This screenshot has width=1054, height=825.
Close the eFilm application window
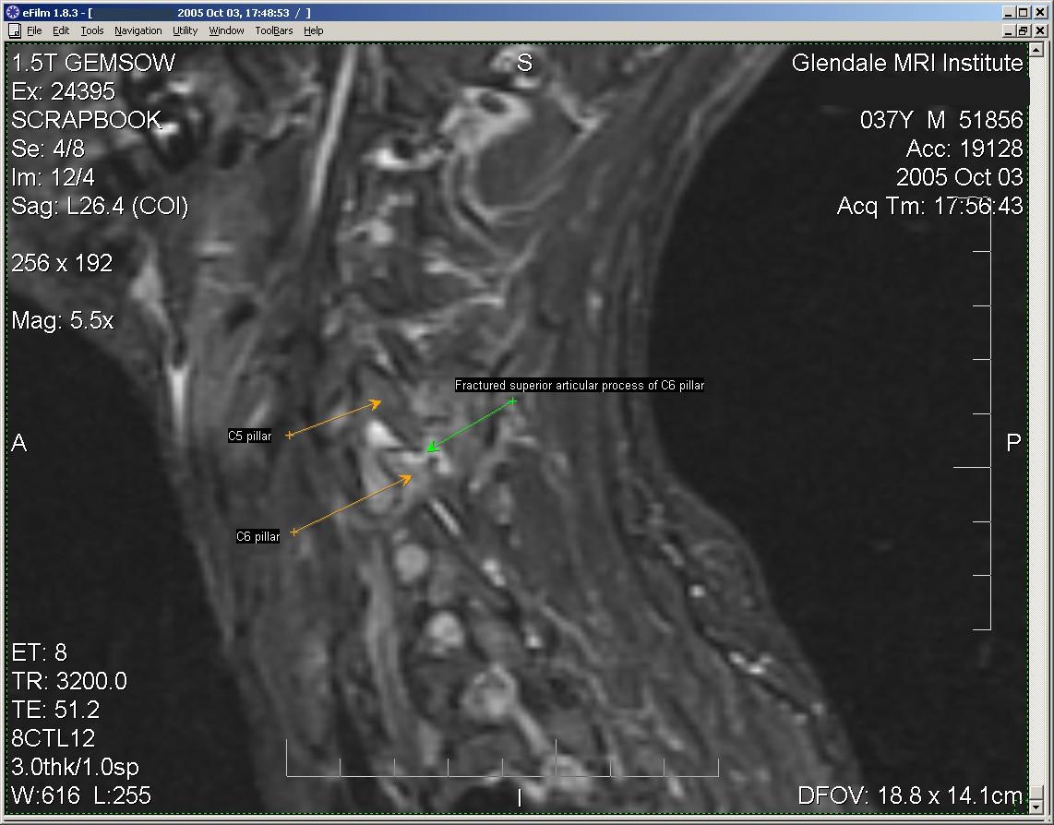(x=1038, y=13)
